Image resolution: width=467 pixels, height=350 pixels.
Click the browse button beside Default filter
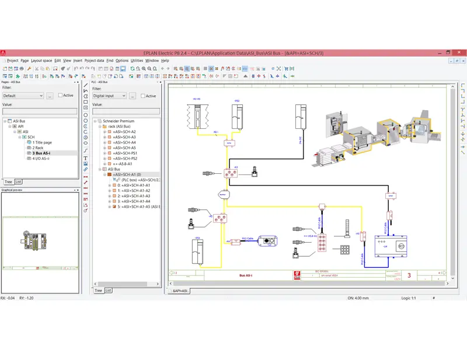[x=50, y=96]
